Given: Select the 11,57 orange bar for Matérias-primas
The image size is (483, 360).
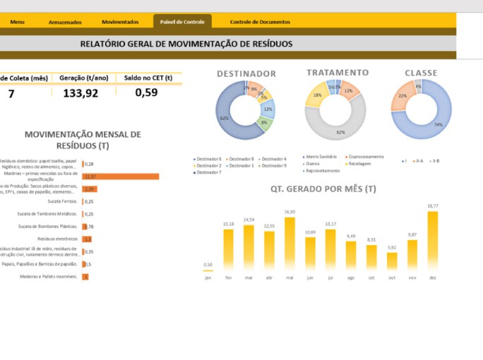Looking at the screenshot, I should tap(120, 176).
